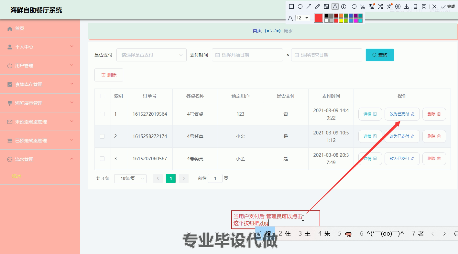This screenshot has width=458, height=254.
Task: Open 是否支付 select dropdown
Action: (x=151, y=55)
